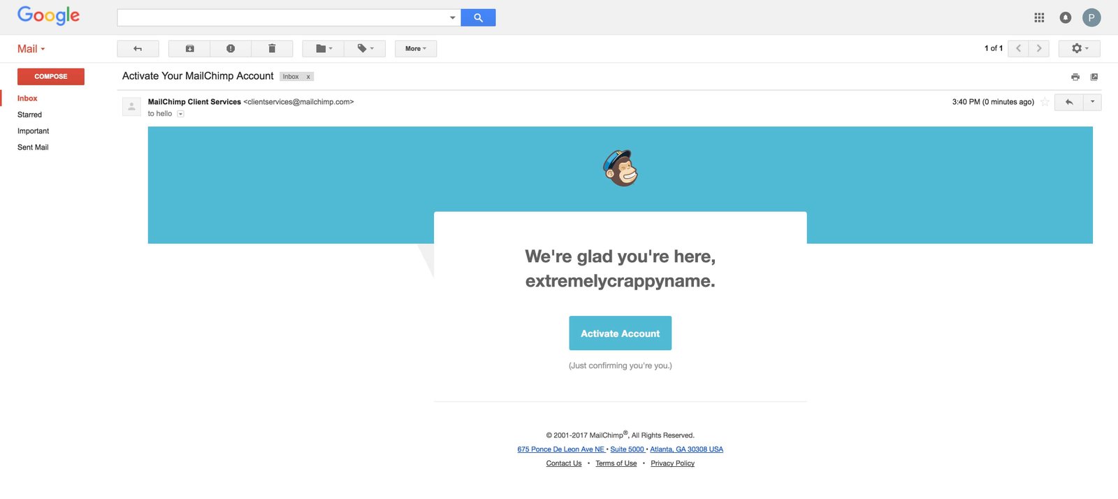Open the notifications bell icon
The image size is (1118, 499).
[x=1065, y=17]
